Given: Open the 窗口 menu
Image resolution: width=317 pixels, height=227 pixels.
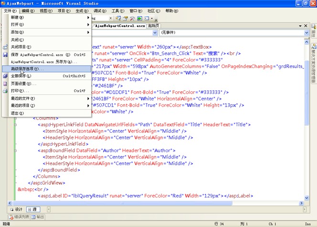Looking at the screenshot, I should coord(136,11).
